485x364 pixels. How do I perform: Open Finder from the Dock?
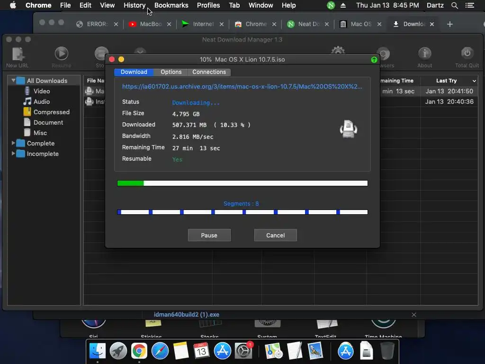[x=98, y=351]
